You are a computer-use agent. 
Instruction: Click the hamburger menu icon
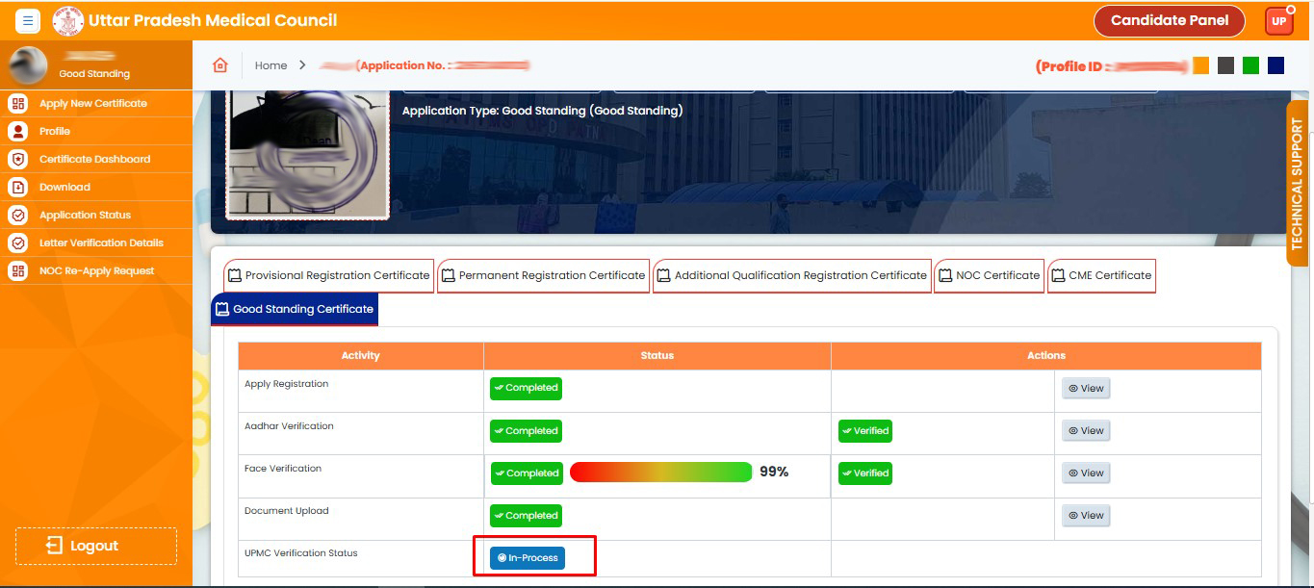[28, 20]
